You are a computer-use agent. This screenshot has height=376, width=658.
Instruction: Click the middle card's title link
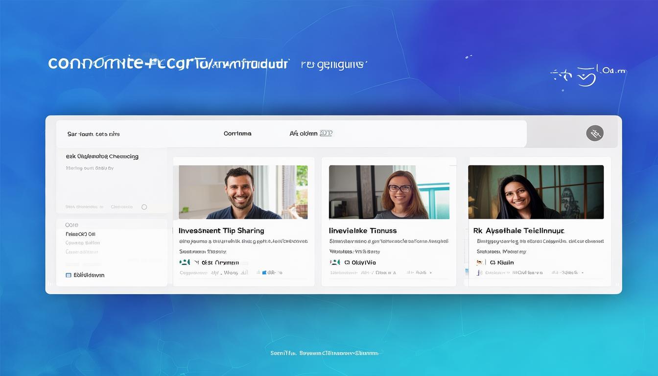coord(363,230)
